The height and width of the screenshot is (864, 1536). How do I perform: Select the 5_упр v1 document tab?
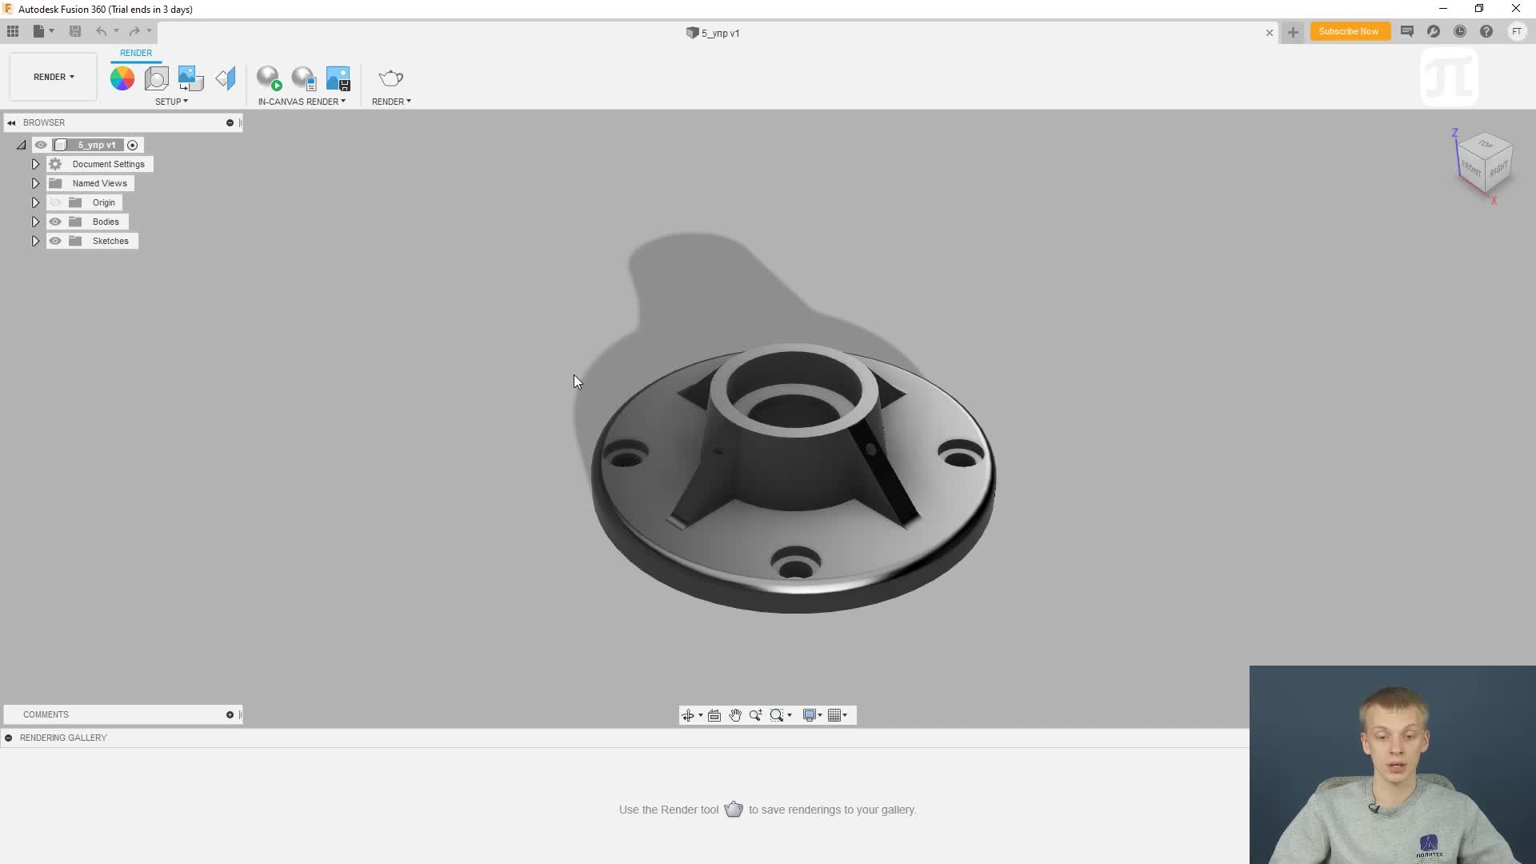[x=713, y=33]
